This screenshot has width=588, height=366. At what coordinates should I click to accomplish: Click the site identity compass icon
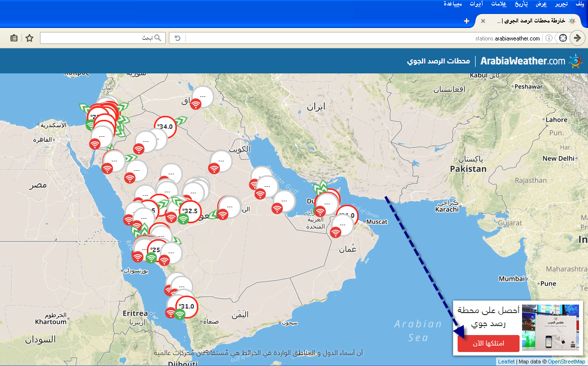tap(563, 38)
